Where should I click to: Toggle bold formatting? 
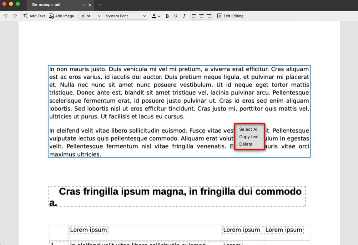167,16
